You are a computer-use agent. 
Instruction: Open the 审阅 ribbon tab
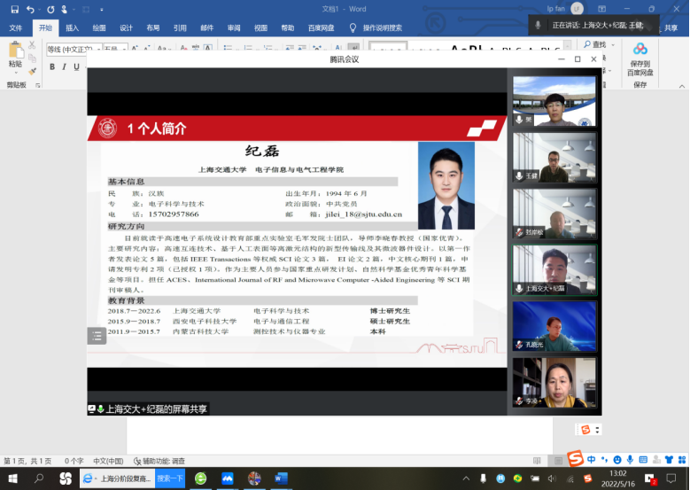tap(233, 27)
